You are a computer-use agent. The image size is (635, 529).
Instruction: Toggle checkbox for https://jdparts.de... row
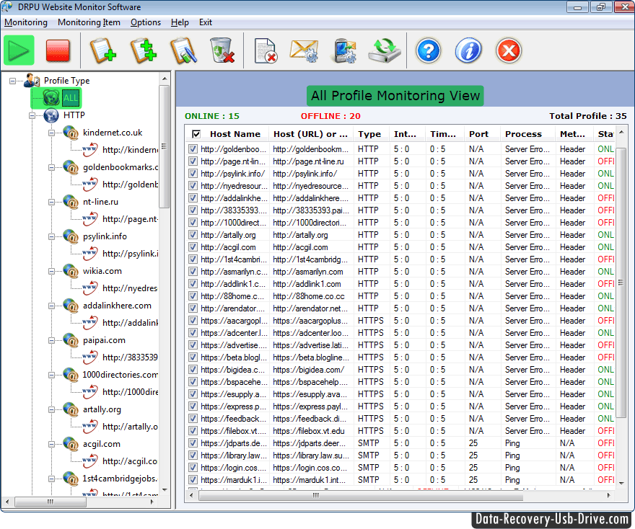coord(193,443)
